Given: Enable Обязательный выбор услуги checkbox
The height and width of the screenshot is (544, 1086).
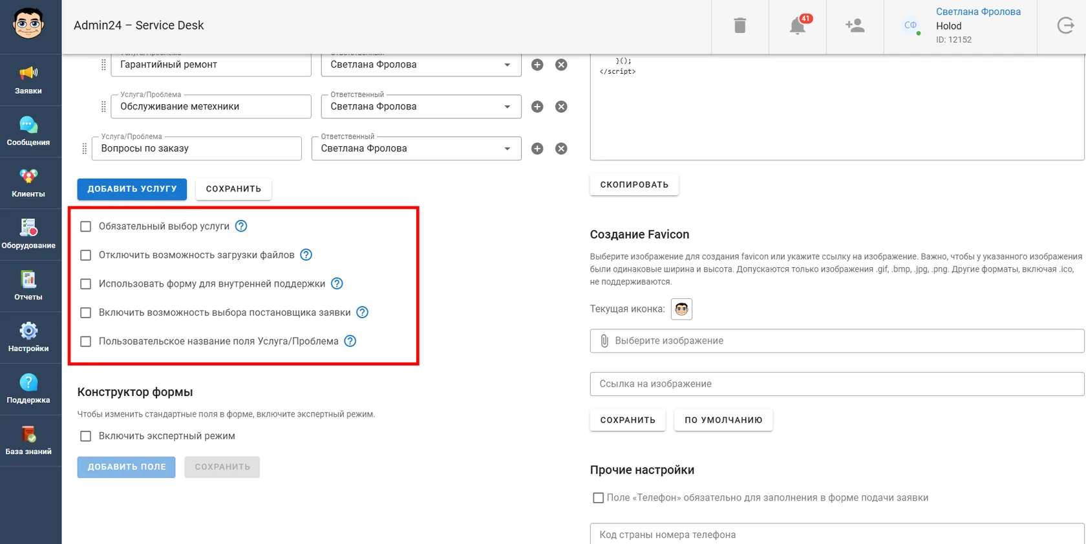Looking at the screenshot, I should pyautogui.click(x=85, y=226).
